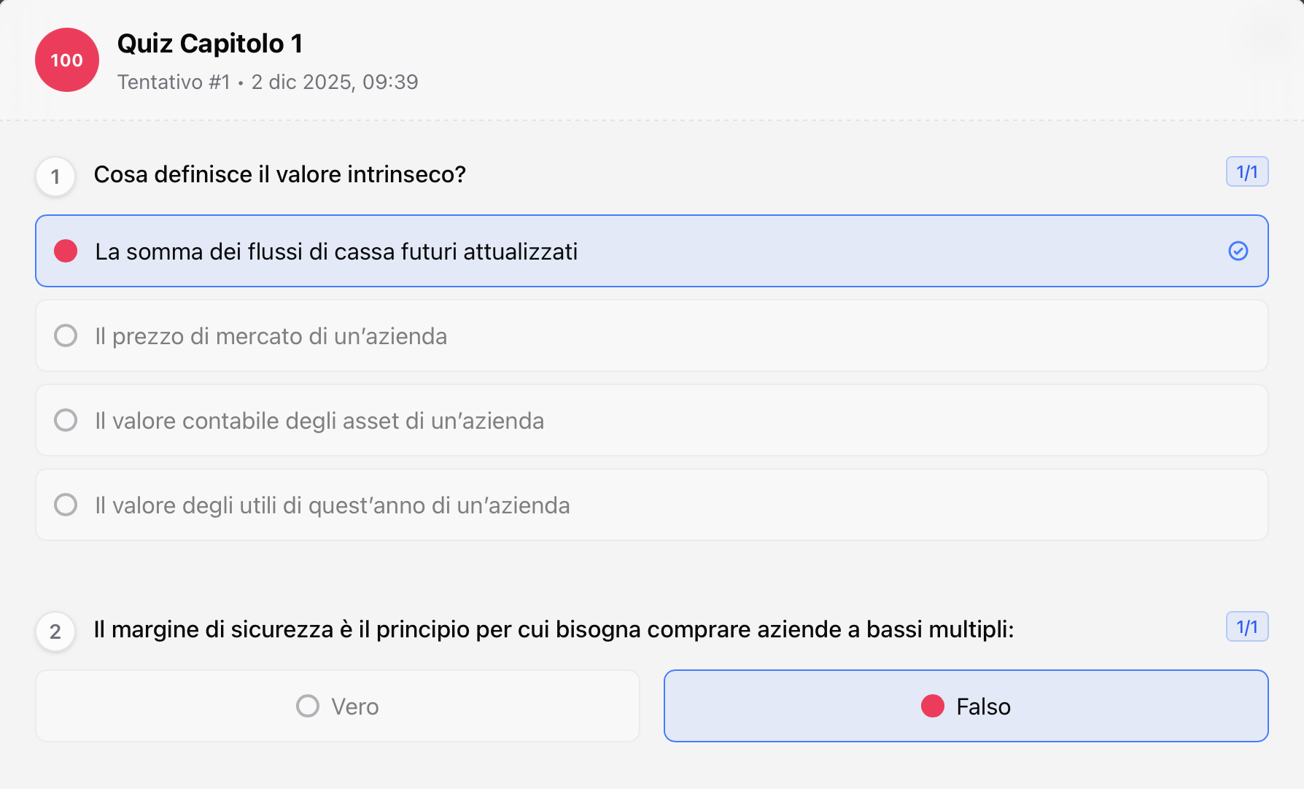The height and width of the screenshot is (789, 1304).
Task: Select radio for 'Il valore contabile degli asset'
Action: coord(66,420)
